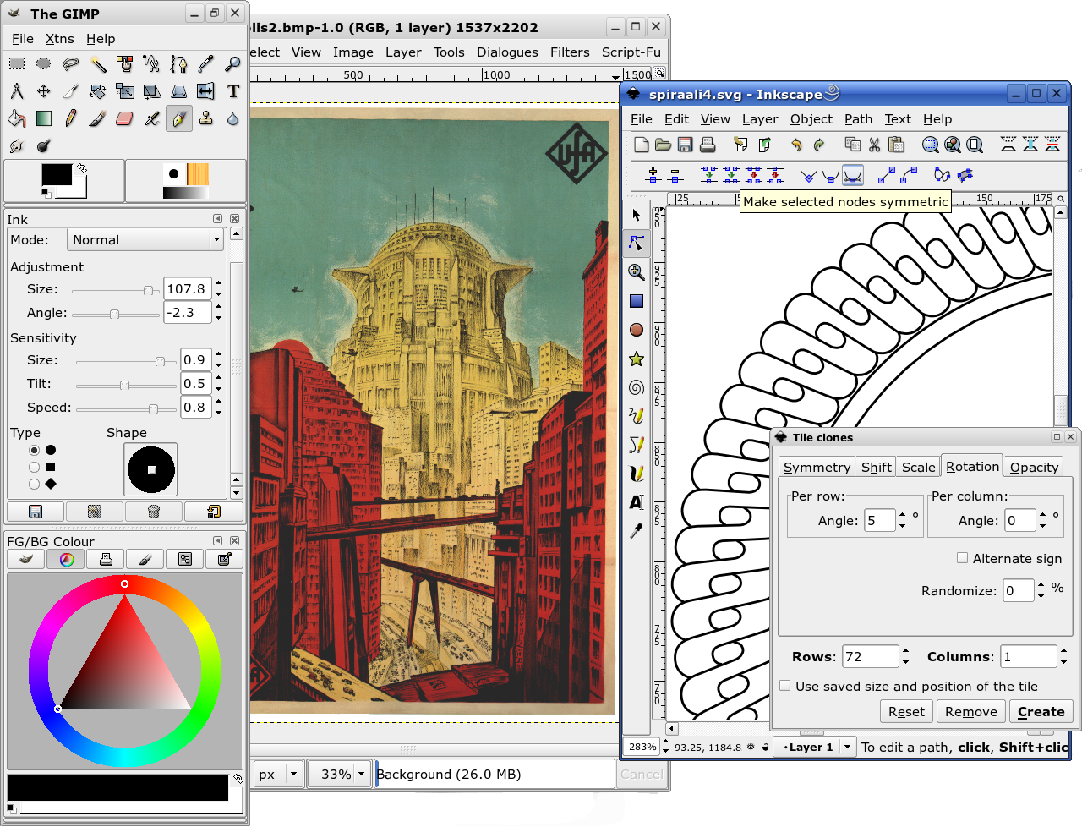Choose the Bucket Fill tool
Viewport: 1082px width, 827px height.
17,118
